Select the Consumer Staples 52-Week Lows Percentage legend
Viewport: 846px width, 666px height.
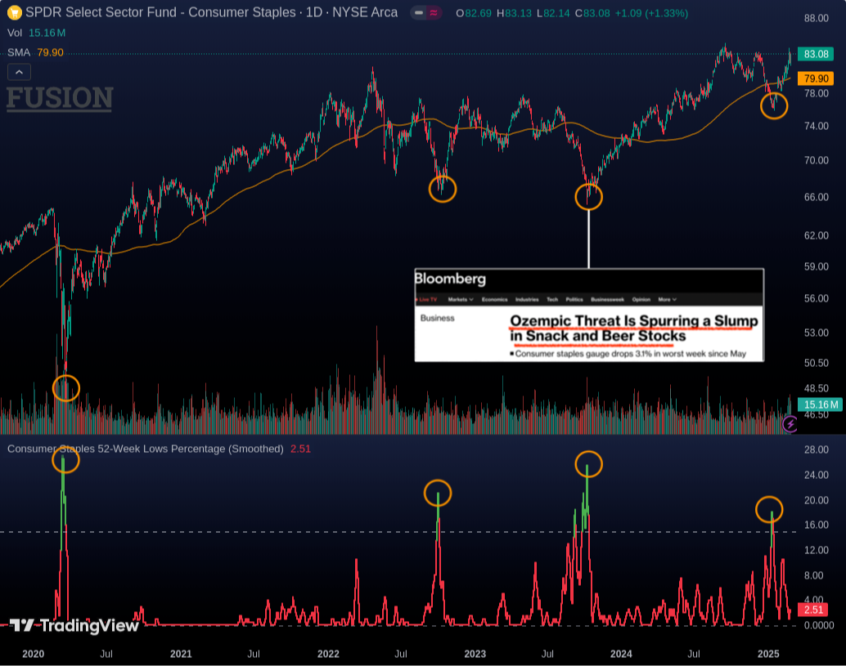click(145, 449)
